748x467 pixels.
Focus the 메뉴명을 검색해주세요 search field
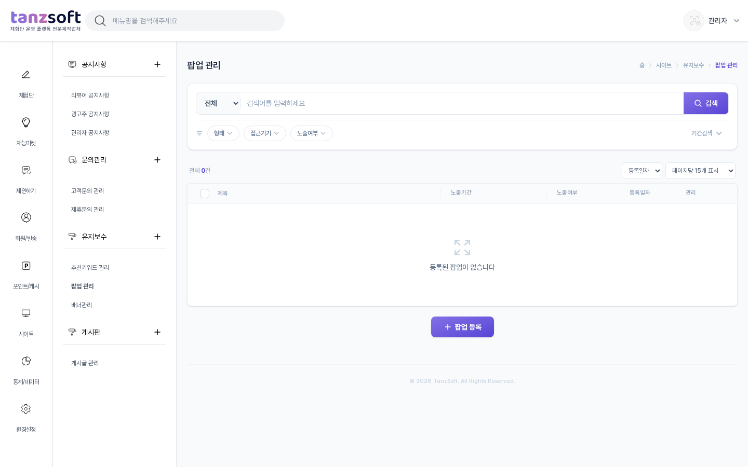(195, 21)
